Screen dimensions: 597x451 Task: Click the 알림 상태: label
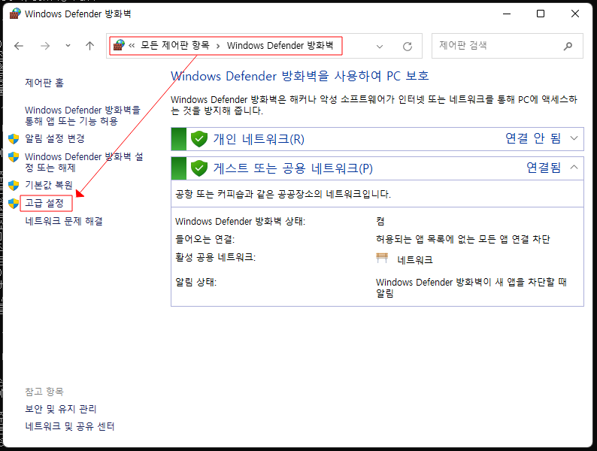(195, 282)
